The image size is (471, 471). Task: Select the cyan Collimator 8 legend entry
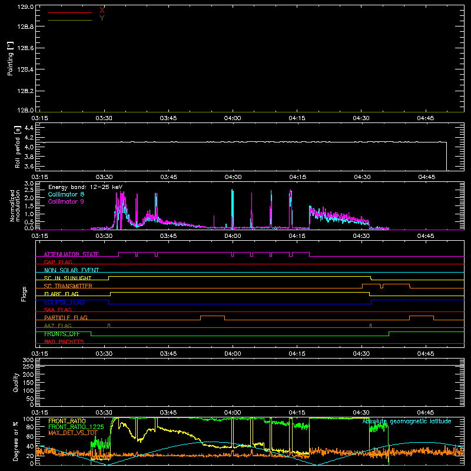(x=66, y=194)
